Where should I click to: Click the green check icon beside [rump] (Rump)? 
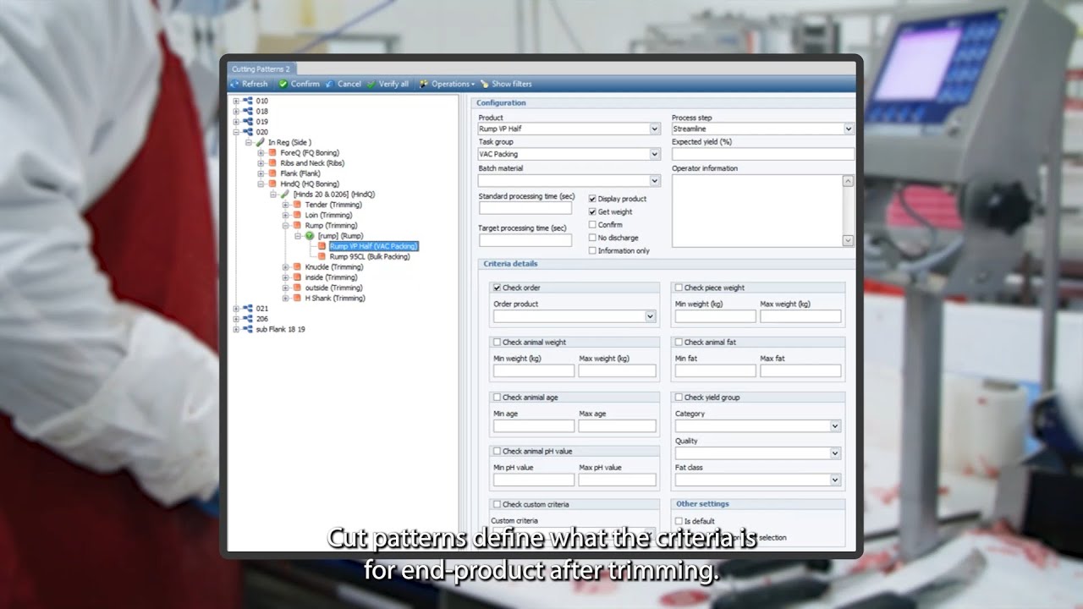pos(310,236)
